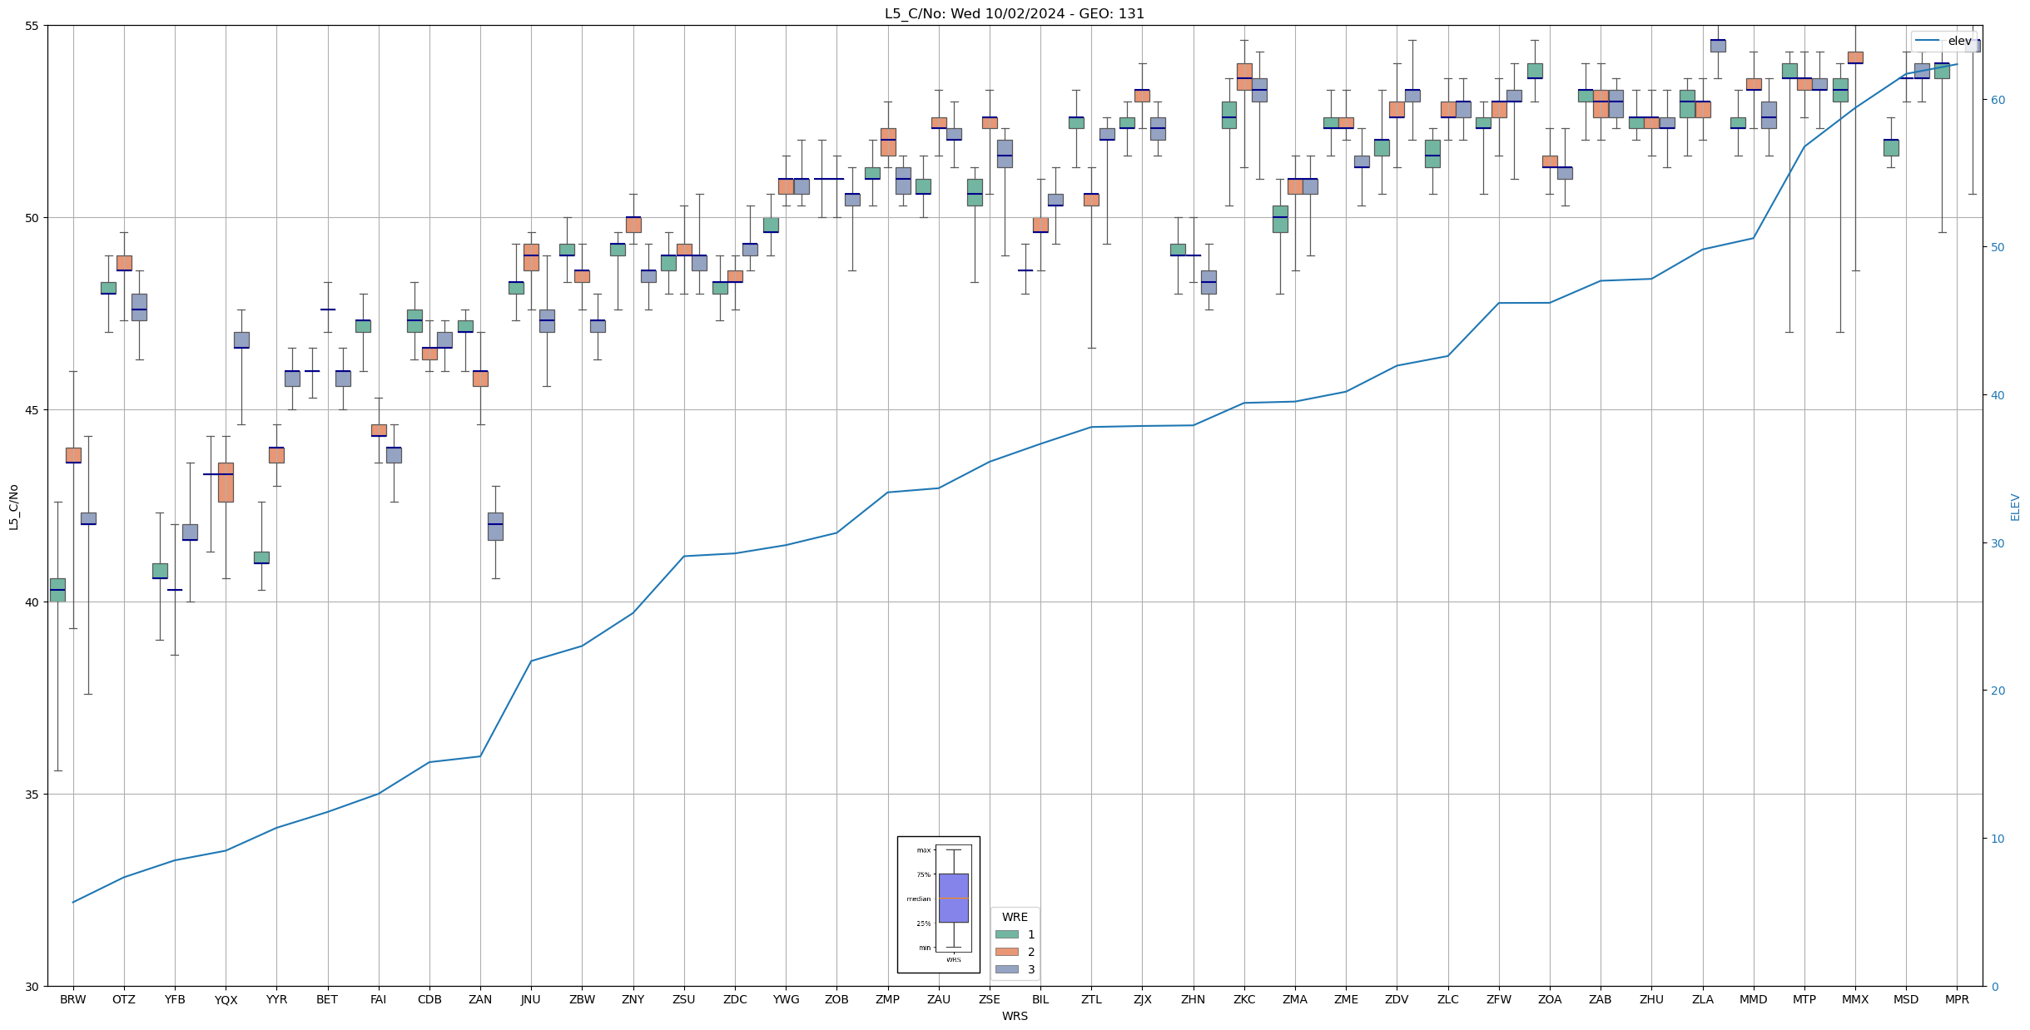The height and width of the screenshot is (1030, 2030).
Task: Click the boxplot explanation inset thumbnail
Action: (938, 904)
